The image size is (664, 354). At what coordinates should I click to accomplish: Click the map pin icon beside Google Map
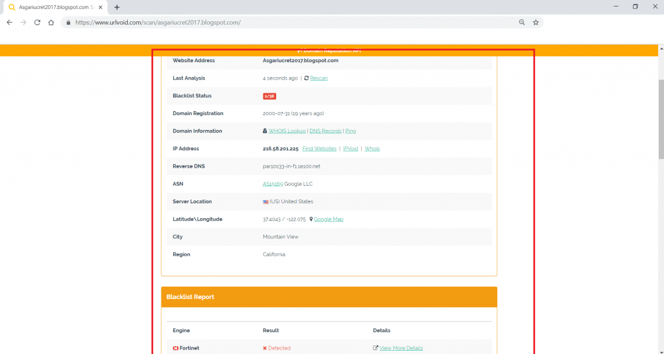[311, 219]
